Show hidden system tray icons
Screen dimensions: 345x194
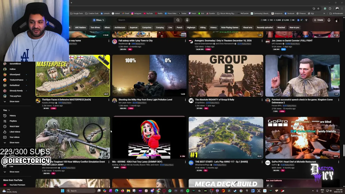pos(313,191)
